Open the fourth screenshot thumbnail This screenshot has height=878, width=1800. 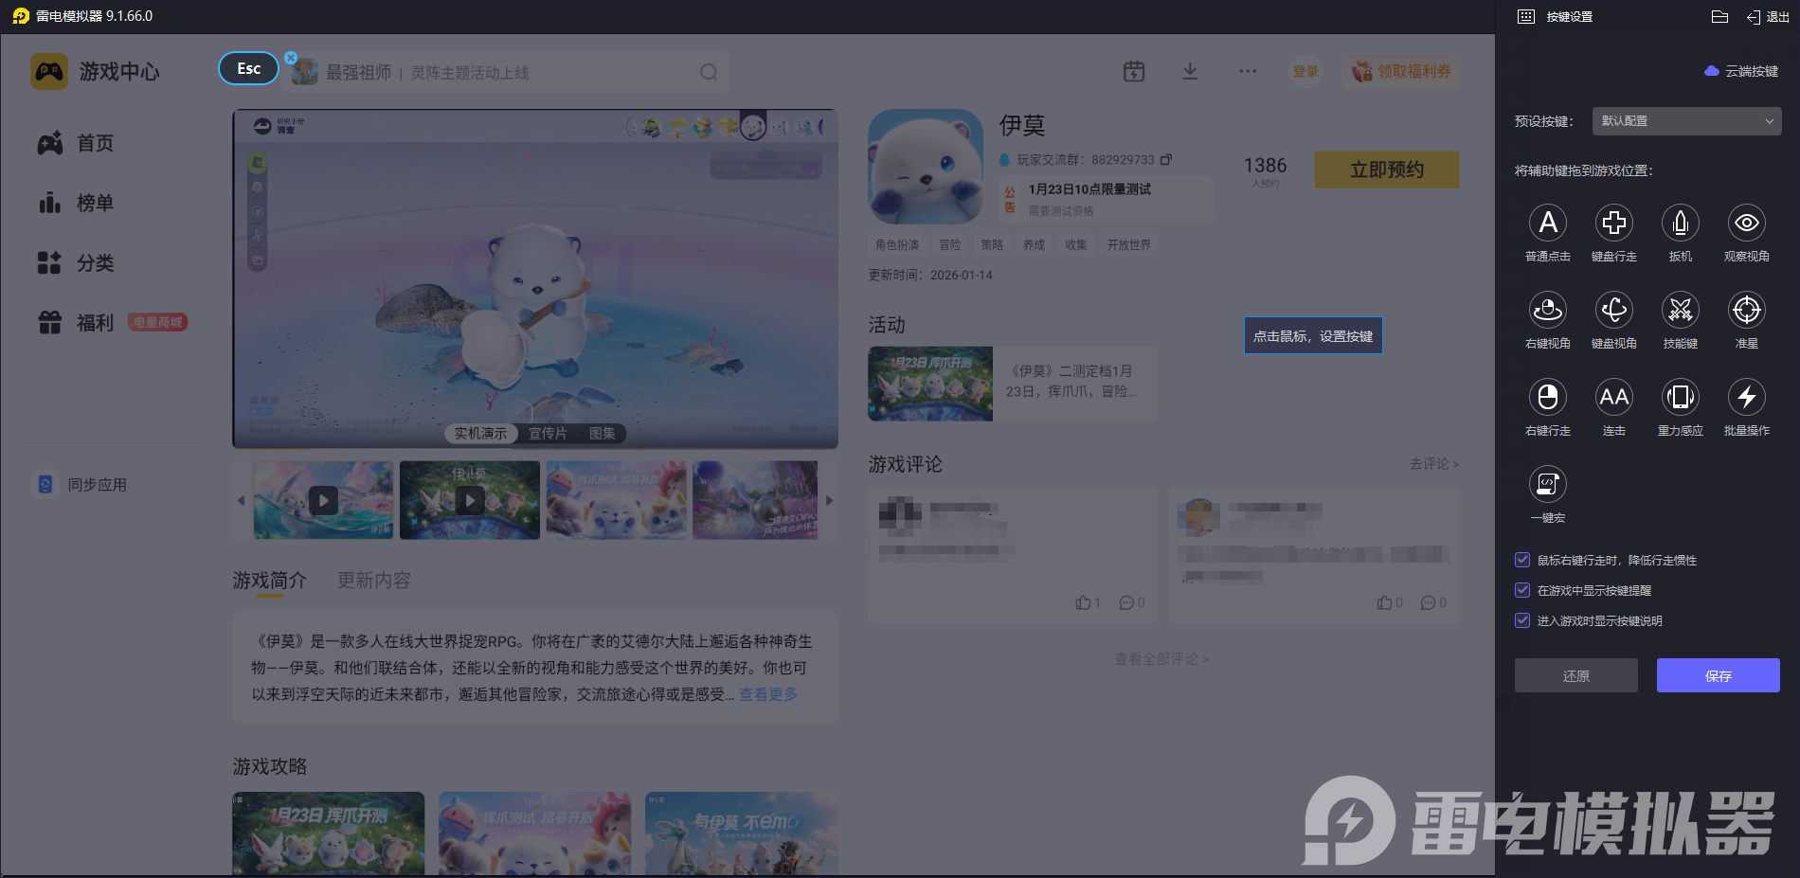coord(755,500)
